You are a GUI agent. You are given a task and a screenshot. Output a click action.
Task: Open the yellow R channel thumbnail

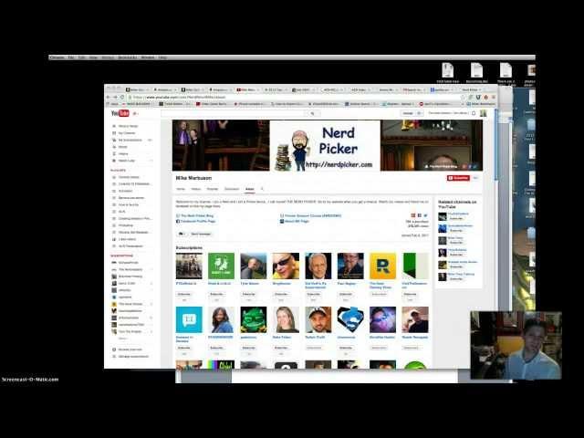382,266
